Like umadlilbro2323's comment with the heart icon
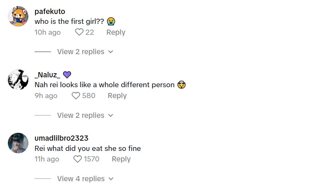Image resolution: width=332 pixels, height=188 pixels. [x=78, y=159]
